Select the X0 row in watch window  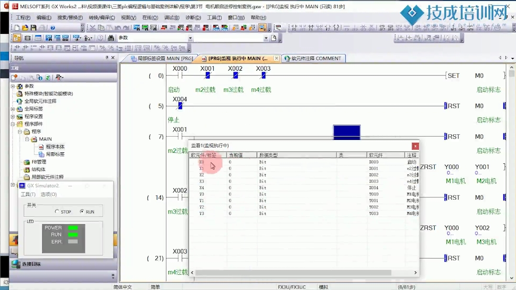click(x=304, y=162)
